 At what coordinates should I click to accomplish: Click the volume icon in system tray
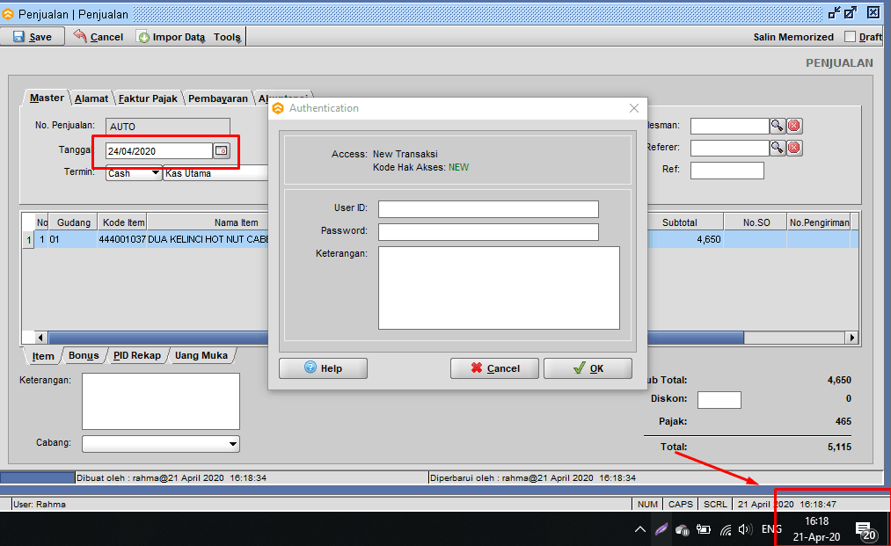click(745, 529)
